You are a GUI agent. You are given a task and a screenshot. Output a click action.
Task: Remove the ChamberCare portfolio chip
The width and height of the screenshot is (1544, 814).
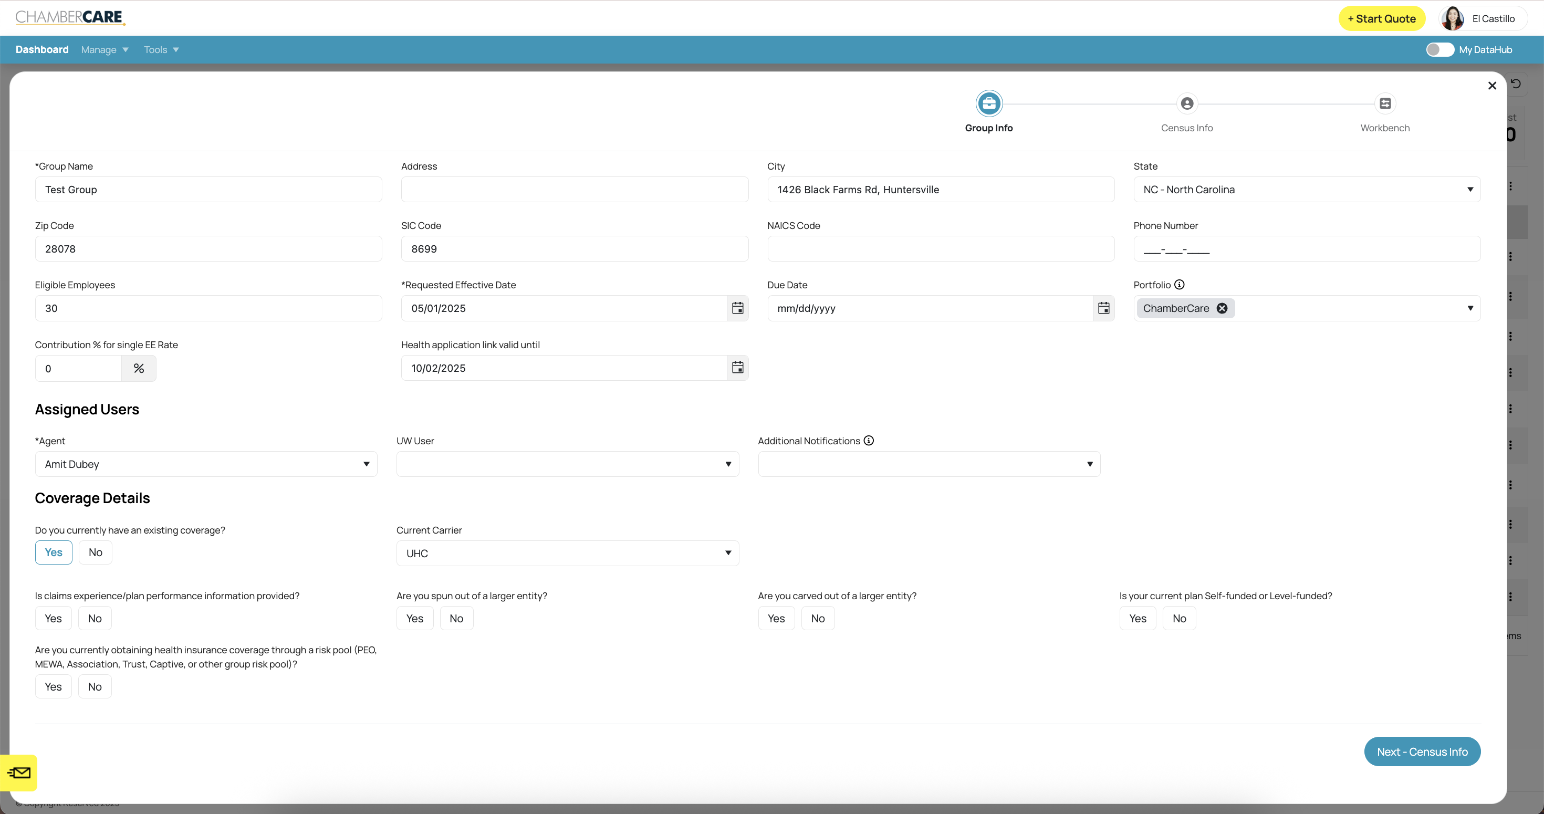coord(1222,308)
